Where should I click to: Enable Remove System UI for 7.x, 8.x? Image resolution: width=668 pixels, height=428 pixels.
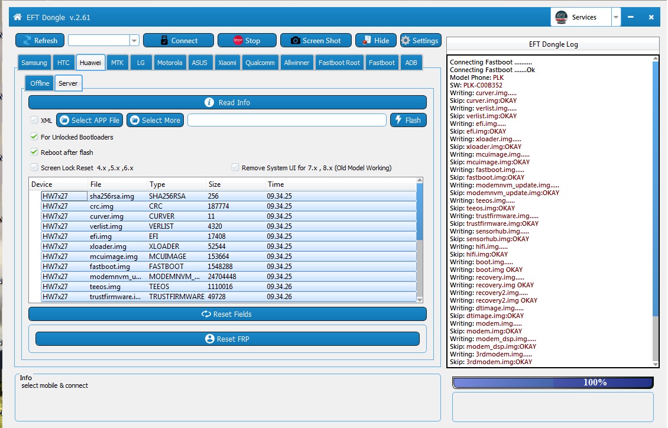point(235,167)
